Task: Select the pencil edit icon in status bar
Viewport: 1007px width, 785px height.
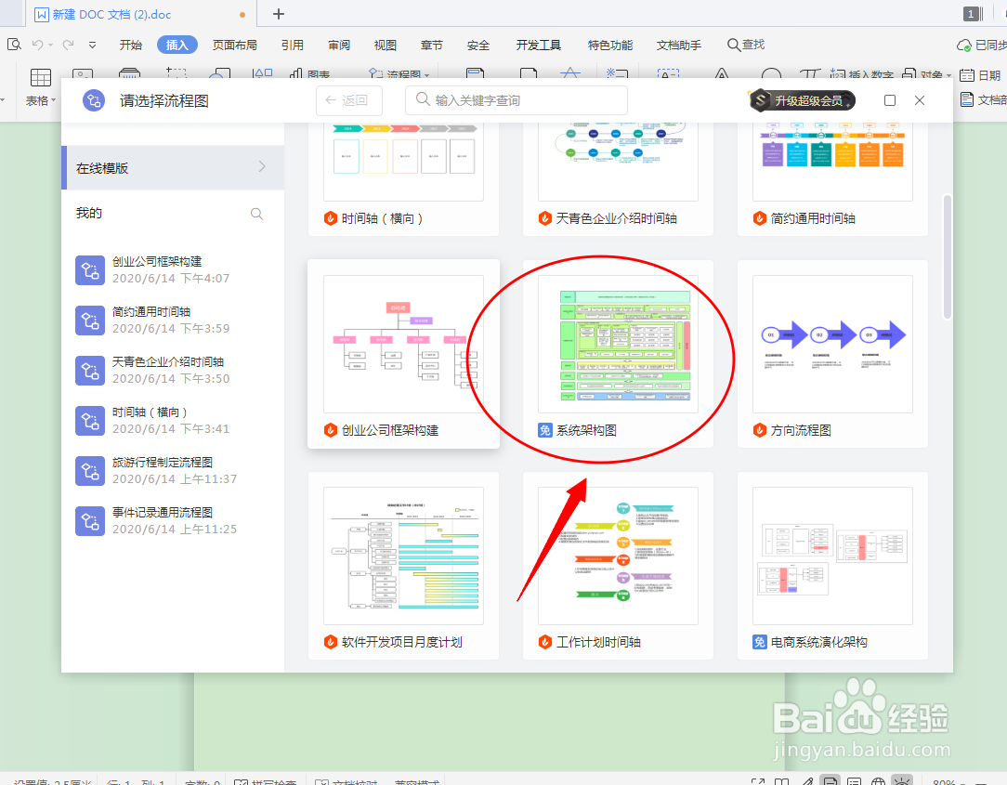Action: (804, 780)
